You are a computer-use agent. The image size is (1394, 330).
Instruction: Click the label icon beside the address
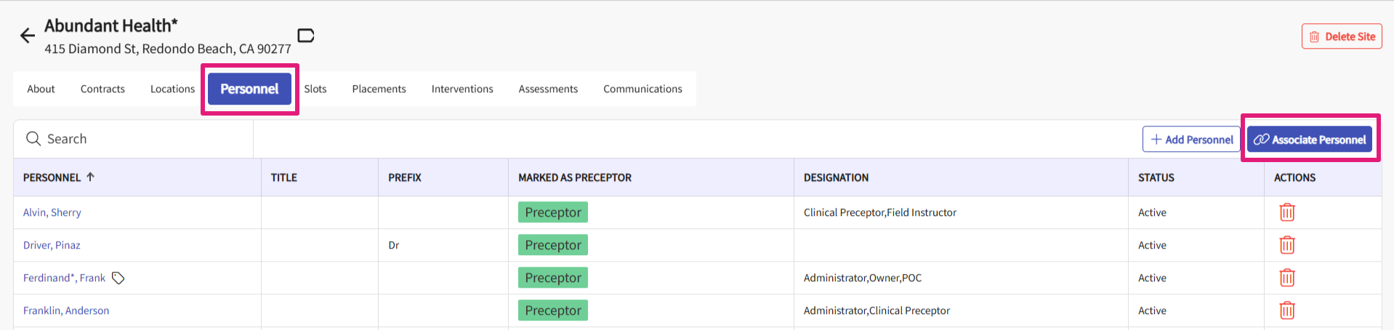pyautogui.click(x=306, y=36)
